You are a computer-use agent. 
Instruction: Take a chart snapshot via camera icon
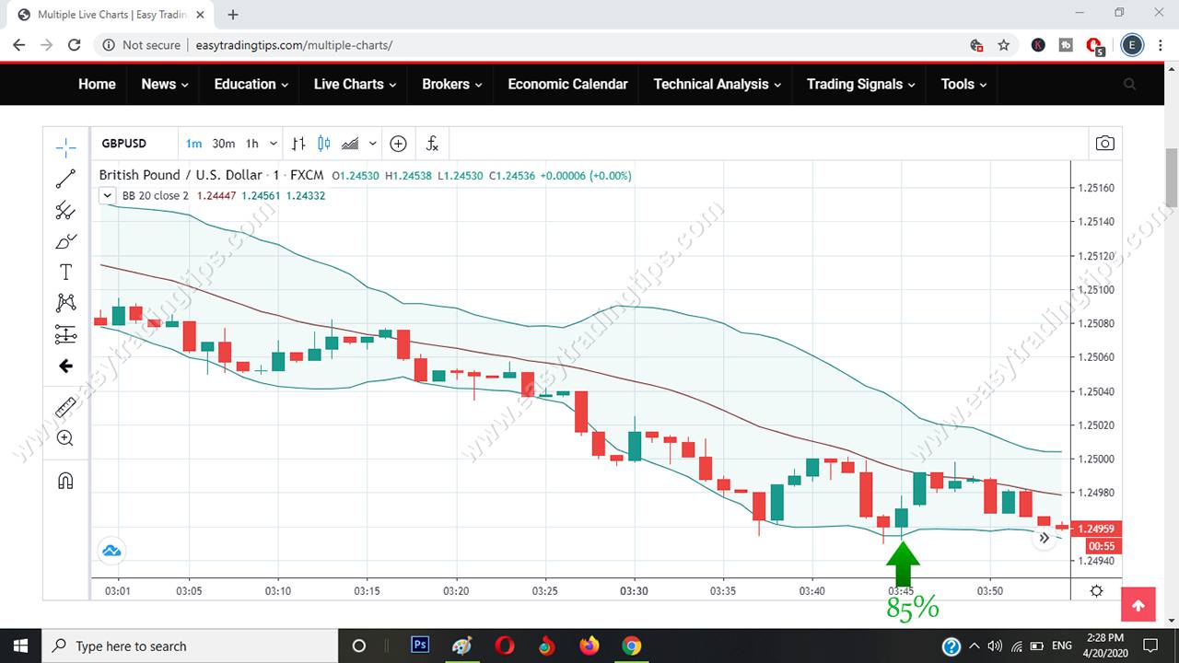click(x=1104, y=143)
